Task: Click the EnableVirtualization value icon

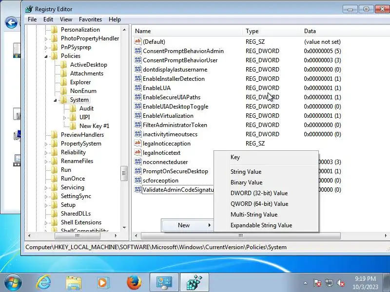Action: [x=138, y=115]
